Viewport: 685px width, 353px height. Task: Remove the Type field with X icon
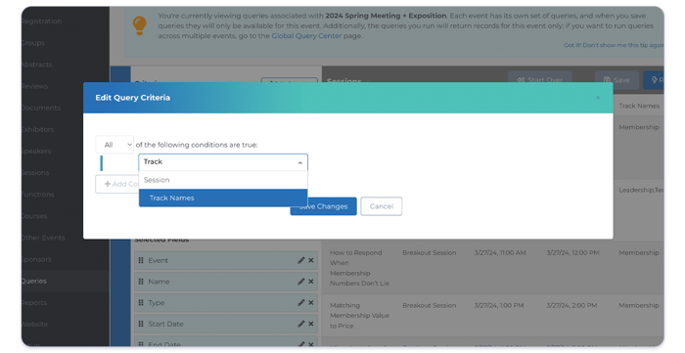(311, 302)
